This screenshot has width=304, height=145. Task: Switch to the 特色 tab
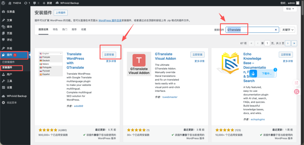point(55,29)
